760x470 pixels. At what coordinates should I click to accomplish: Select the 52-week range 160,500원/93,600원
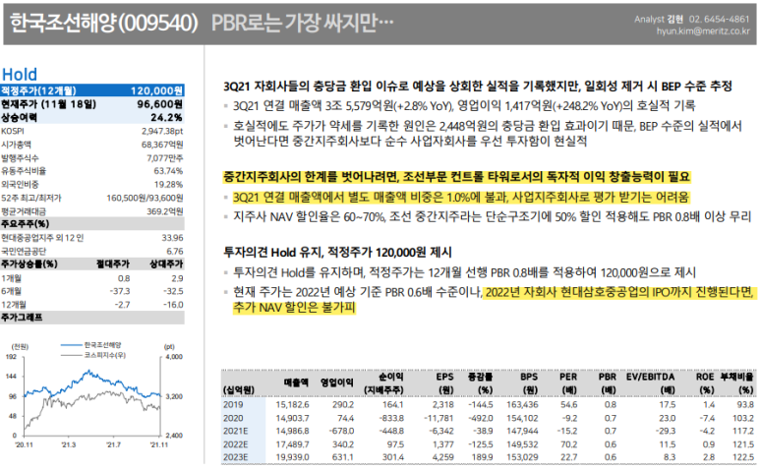coord(145,199)
